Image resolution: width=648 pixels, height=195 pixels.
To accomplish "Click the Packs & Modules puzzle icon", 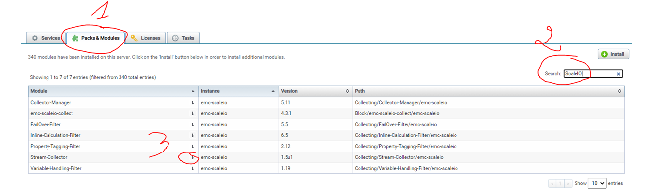I will coord(75,38).
